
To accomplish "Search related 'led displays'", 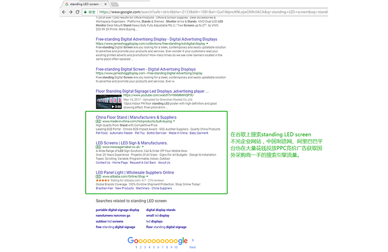I will coord(154,221).
